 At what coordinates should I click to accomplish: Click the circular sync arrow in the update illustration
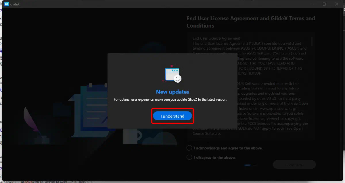(178, 79)
